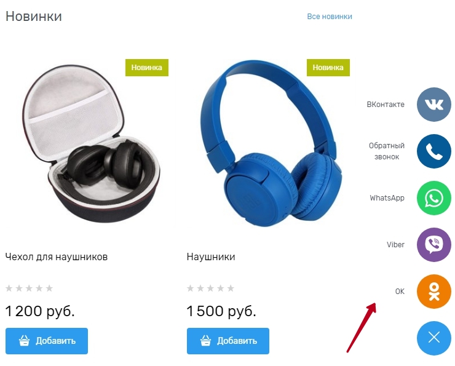Image resolution: width=455 pixels, height=366 pixels.
Task: Open the VKontakte round icon
Action: tap(434, 105)
